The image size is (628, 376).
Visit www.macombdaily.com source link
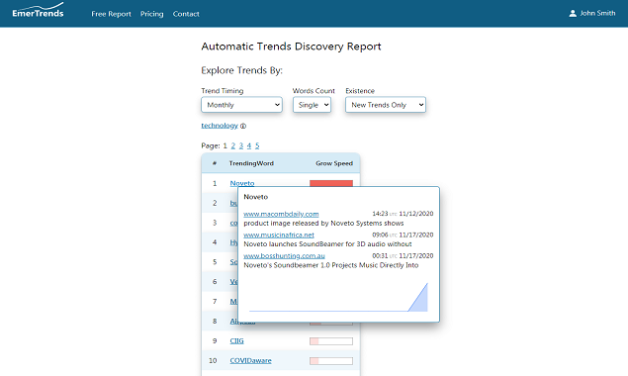click(281, 214)
